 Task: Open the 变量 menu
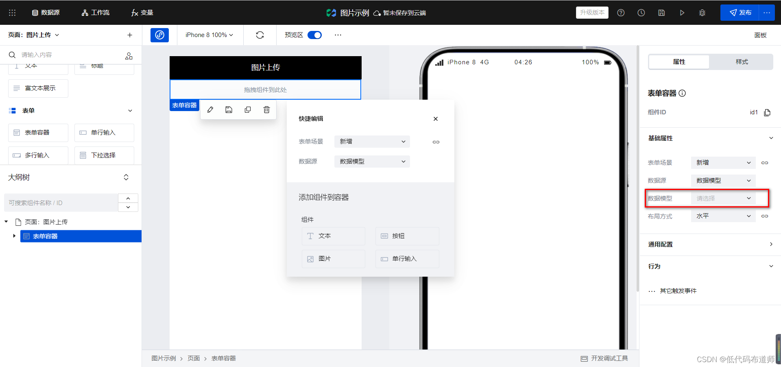pos(142,13)
